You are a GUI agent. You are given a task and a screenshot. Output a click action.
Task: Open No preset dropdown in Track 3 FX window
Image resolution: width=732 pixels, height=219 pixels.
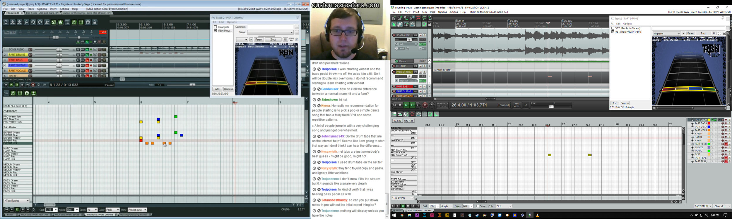(667, 34)
